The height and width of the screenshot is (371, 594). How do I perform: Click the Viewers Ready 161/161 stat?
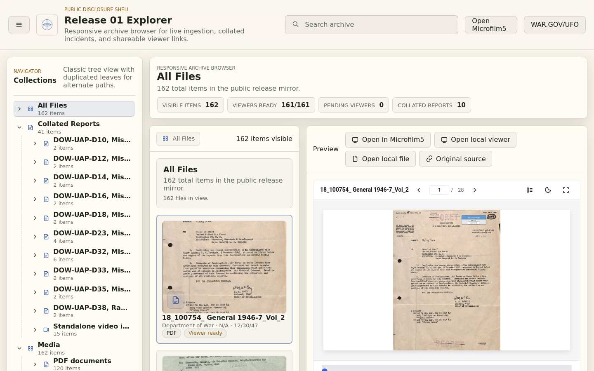pos(271,105)
